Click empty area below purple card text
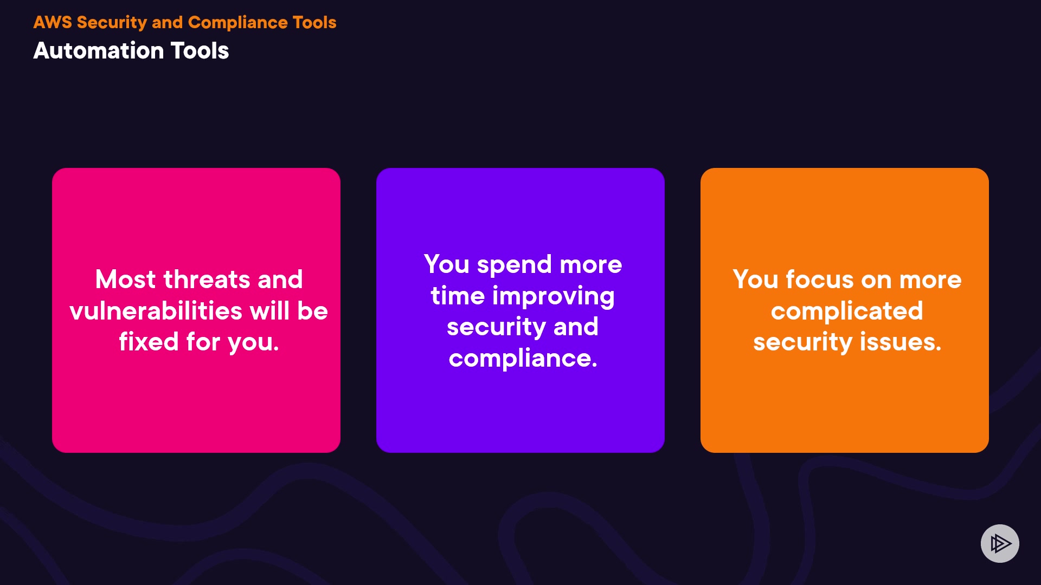The width and height of the screenshot is (1041, 585). 520,414
